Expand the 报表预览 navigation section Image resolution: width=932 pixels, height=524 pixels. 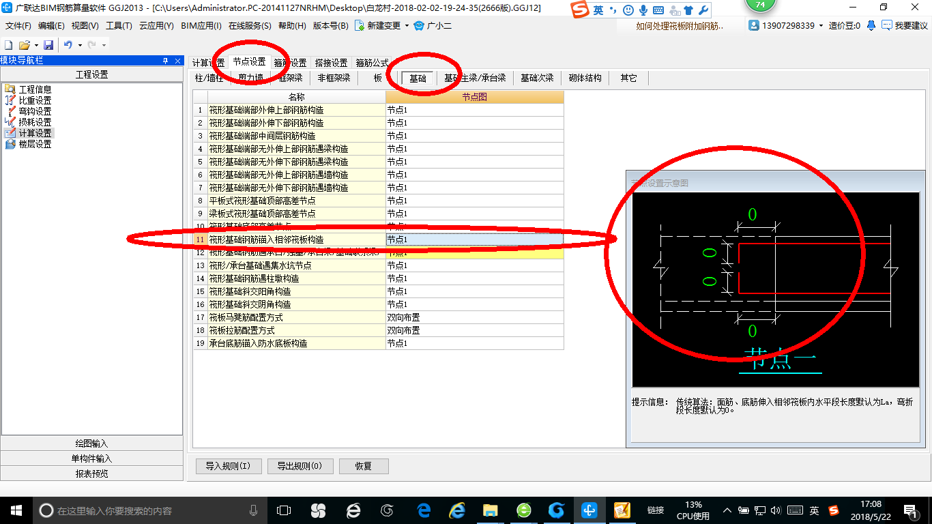91,474
